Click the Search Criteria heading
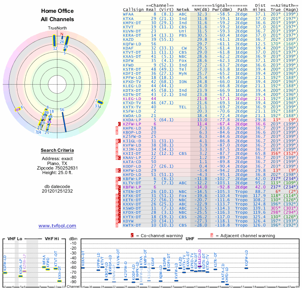Screen dimensions: 302x290 tap(57, 150)
